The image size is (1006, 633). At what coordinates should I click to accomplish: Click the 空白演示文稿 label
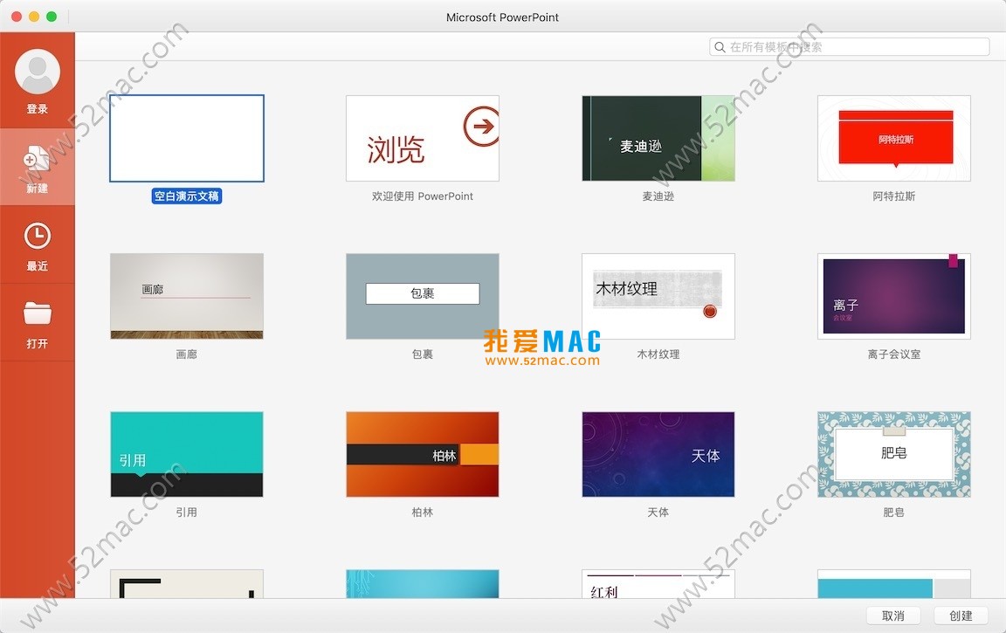click(x=187, y=196)
